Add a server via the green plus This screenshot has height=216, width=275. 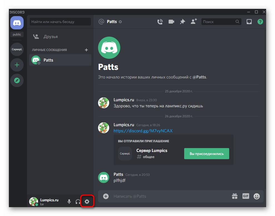coord(17,65)
